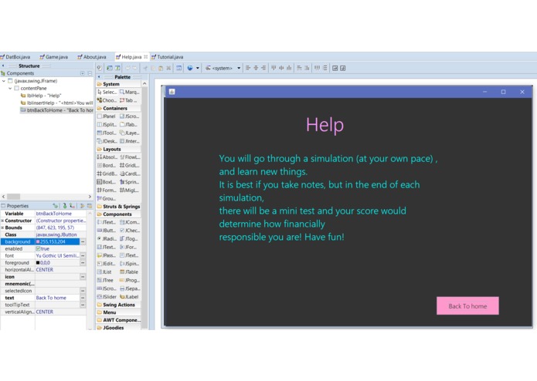Open the text property editor button
The image size is (537, 381).
tap(83, 298)
